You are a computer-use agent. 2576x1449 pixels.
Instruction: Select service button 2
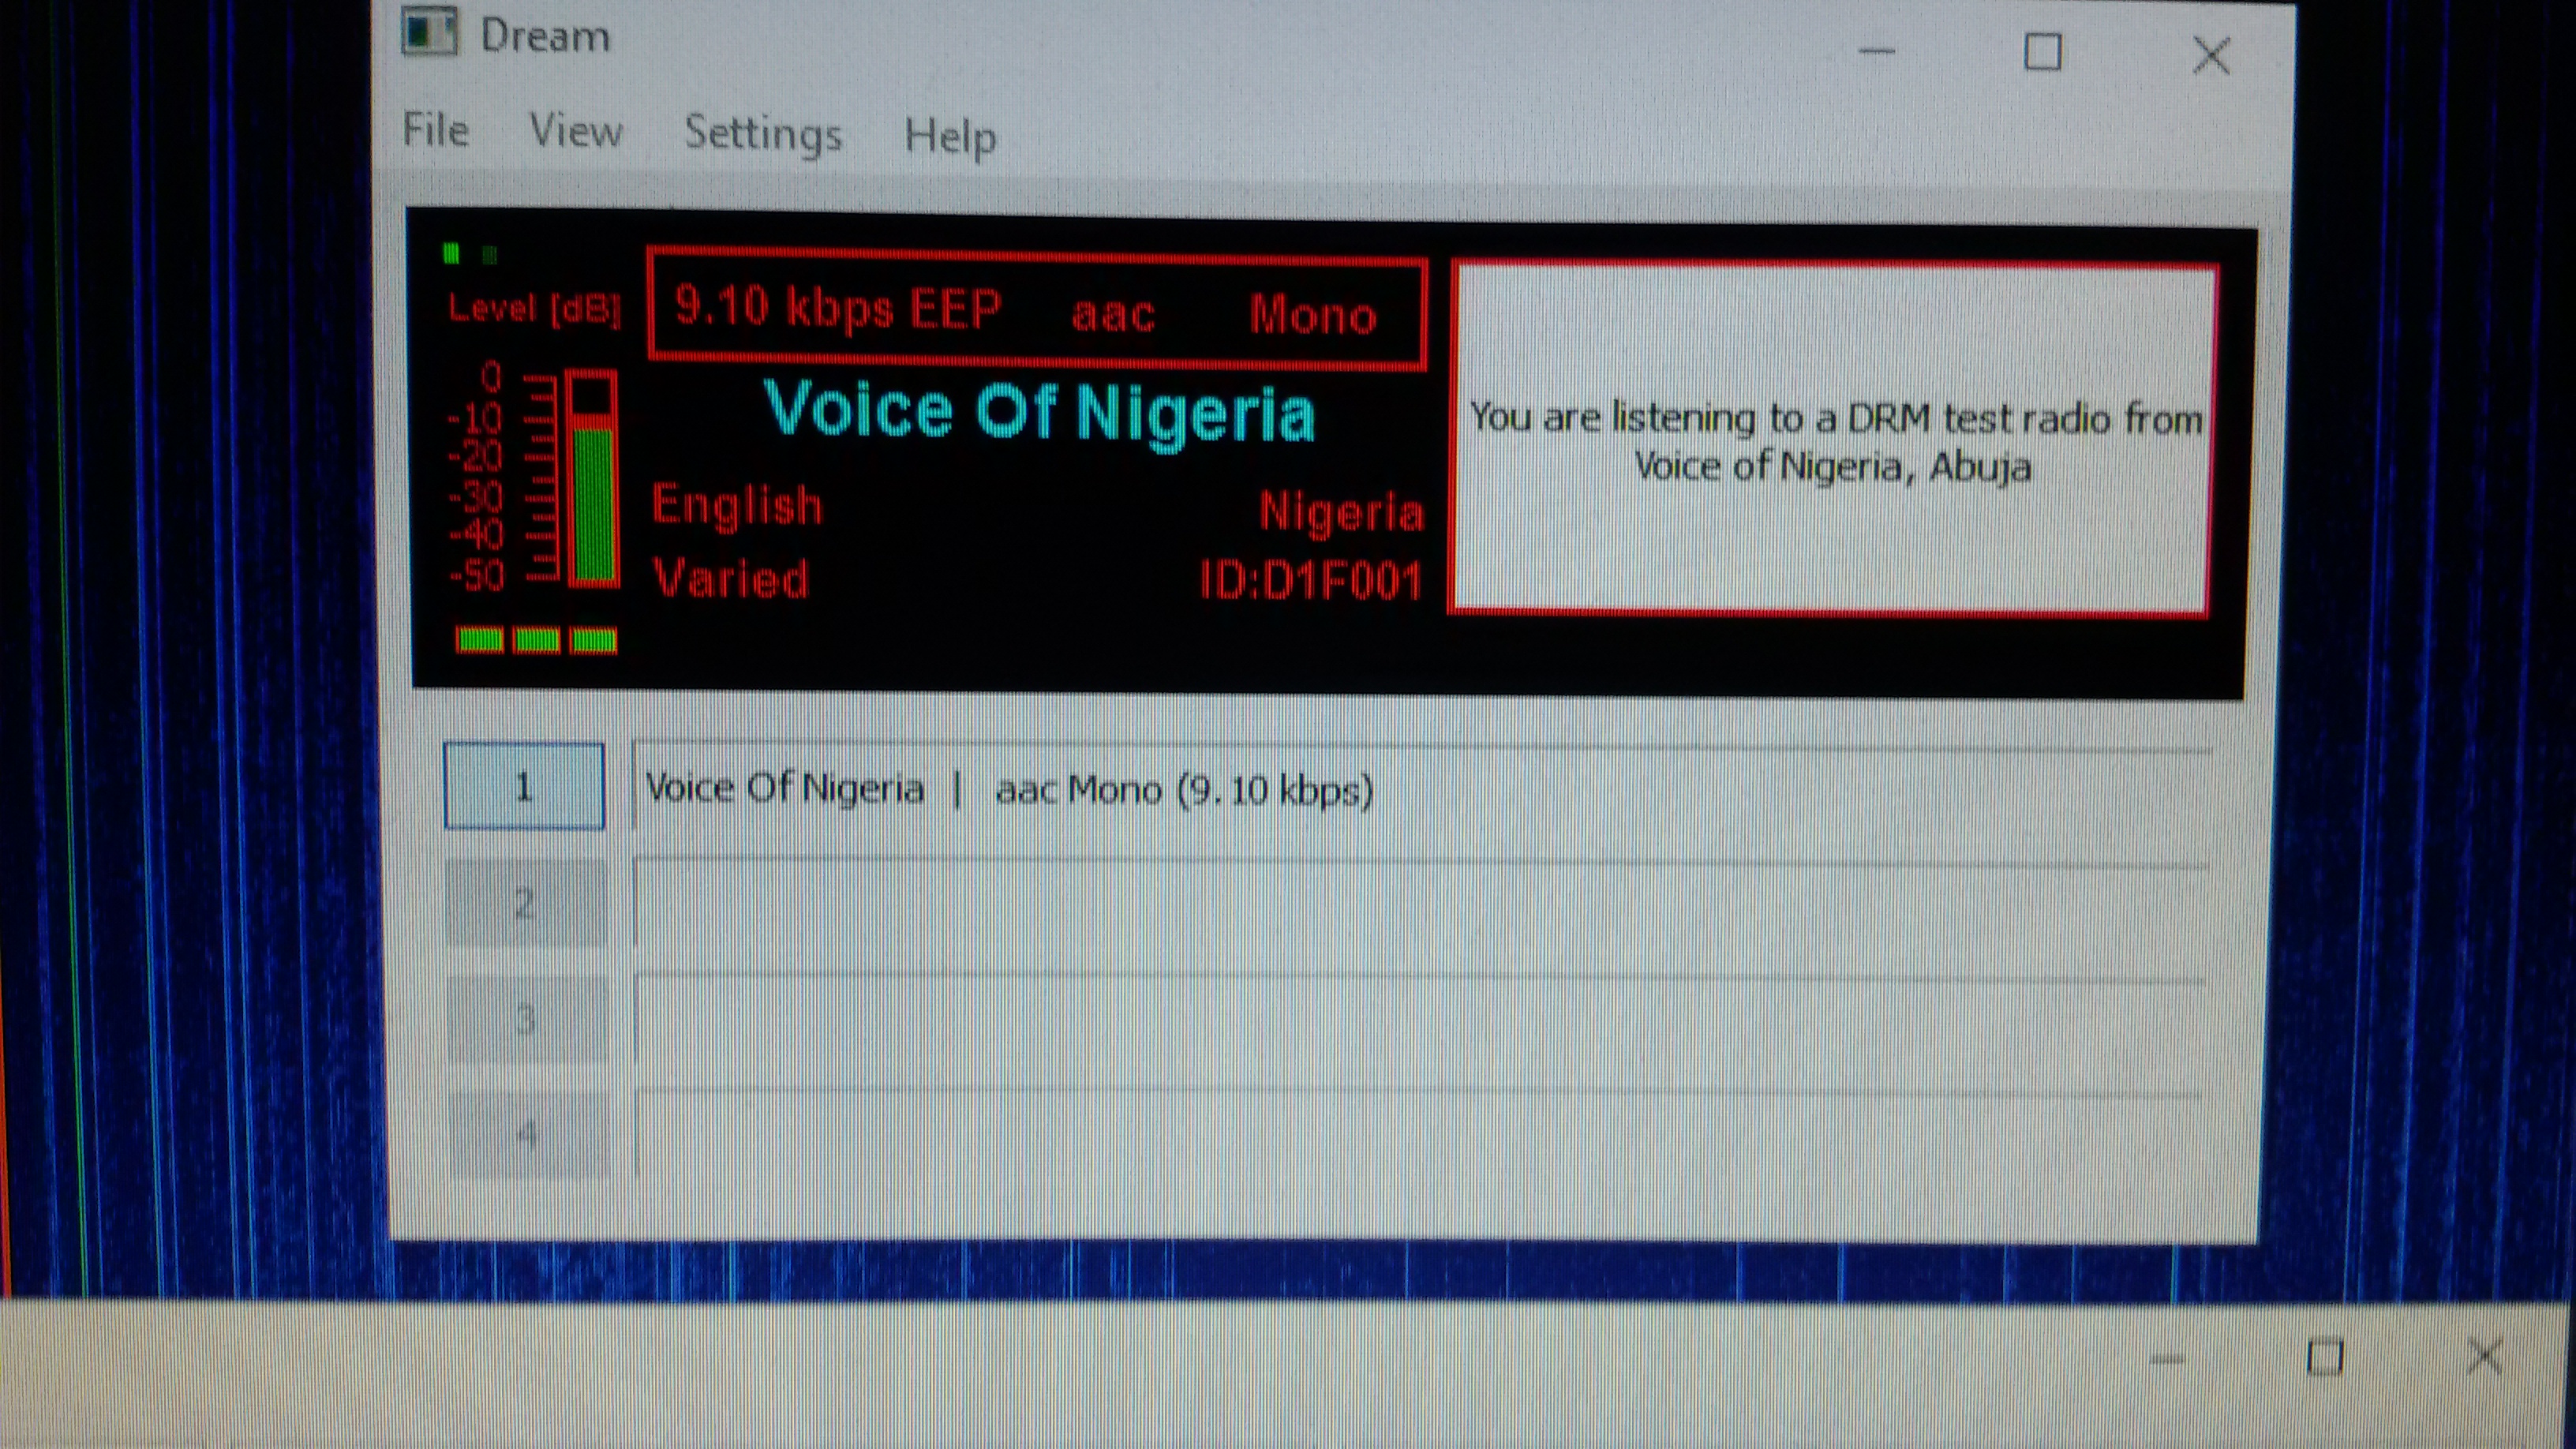pyautogui.click(x=526, y=903)
